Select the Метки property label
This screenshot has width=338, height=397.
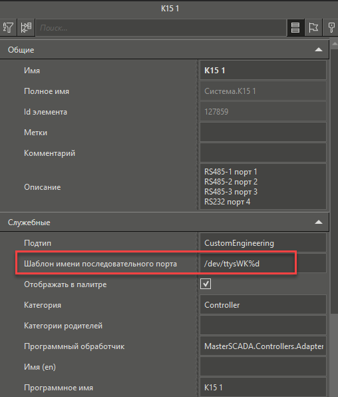pos(36,133)
